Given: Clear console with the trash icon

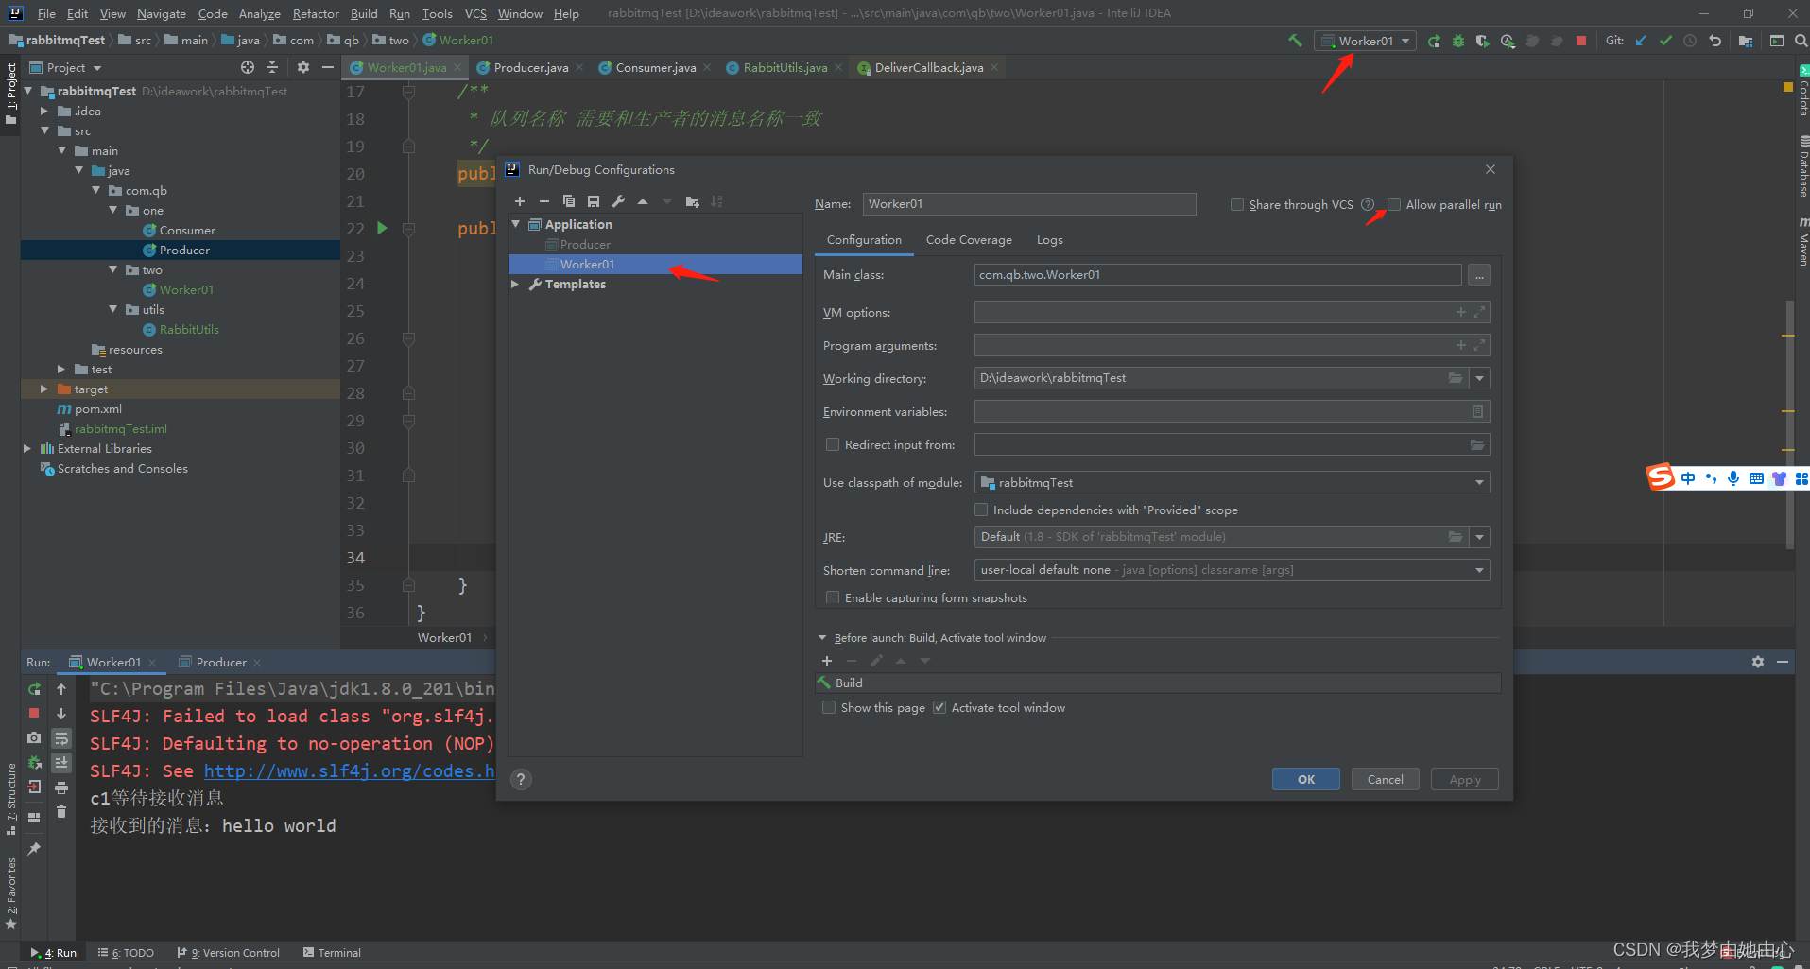Looking at the screenshot, I should [61, 811].
